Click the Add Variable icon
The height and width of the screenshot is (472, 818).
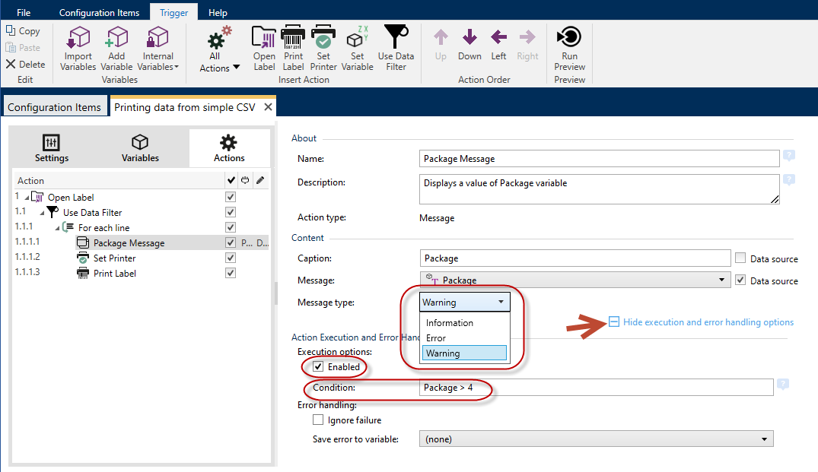pyautogui.click(x=116, y=38)
